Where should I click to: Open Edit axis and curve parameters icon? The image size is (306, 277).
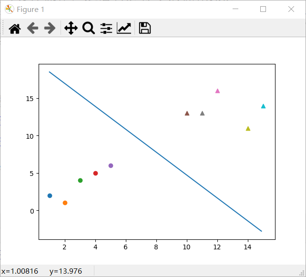[x=124, y=29]
